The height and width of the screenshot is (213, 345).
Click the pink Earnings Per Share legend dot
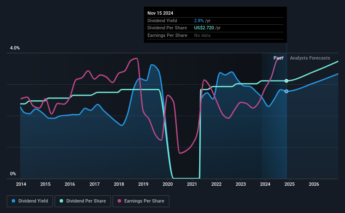(119, 201)
